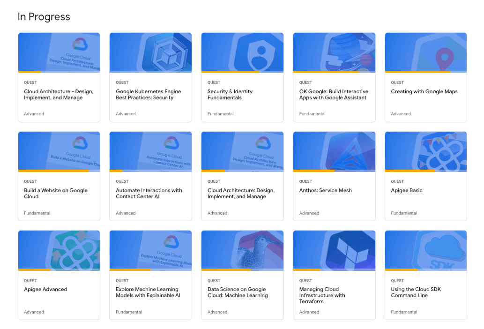Open Data Science on Google Cloud: Machine Learning title
Viewport: 484px width, 329px height.
tap(238, 292)
